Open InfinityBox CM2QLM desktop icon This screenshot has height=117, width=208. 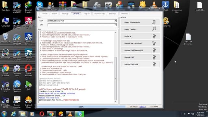click(17, 39)
